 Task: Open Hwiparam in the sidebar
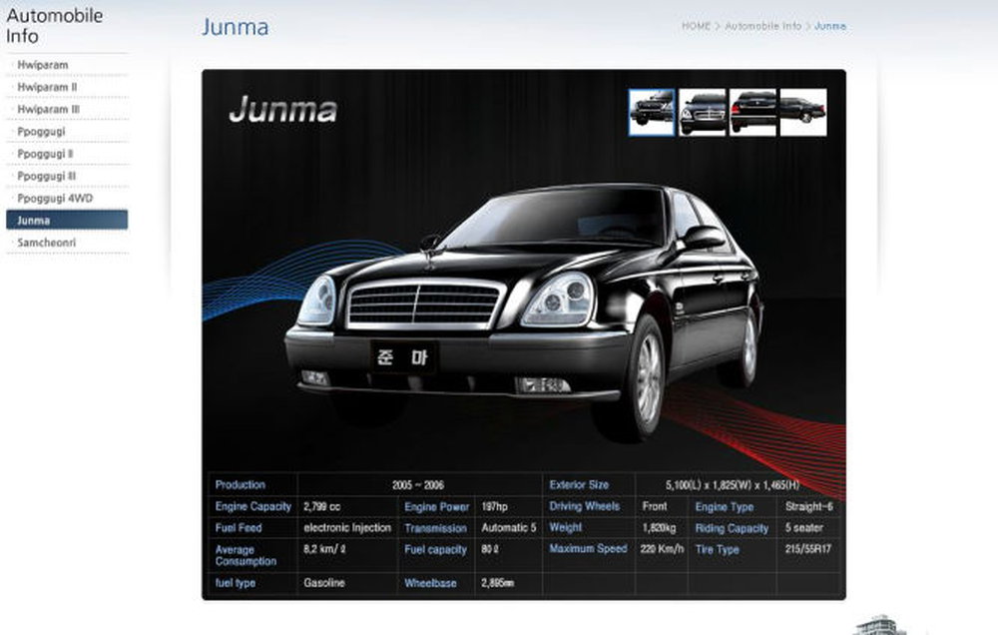point(43,65)
